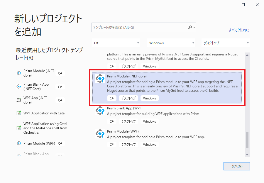Click C# tag under Prism Module (.NET Core)
Viewport: 264px width, 183px height.
112,98
